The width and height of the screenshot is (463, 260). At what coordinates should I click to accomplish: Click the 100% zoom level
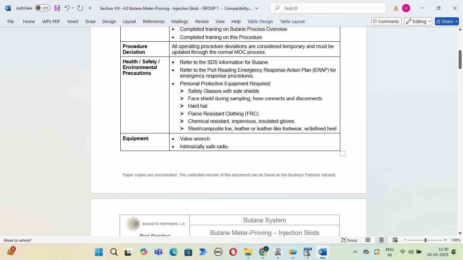pos(456,240)
